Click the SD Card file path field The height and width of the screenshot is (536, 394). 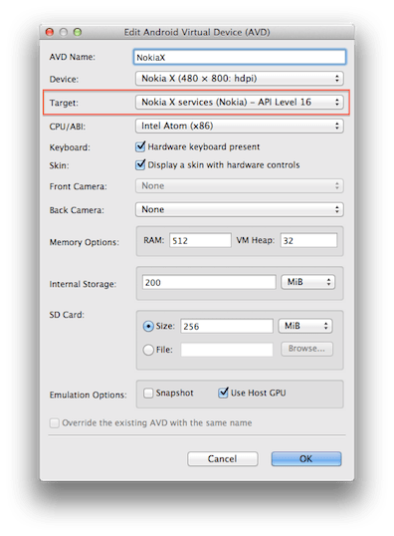click(227, 350)
